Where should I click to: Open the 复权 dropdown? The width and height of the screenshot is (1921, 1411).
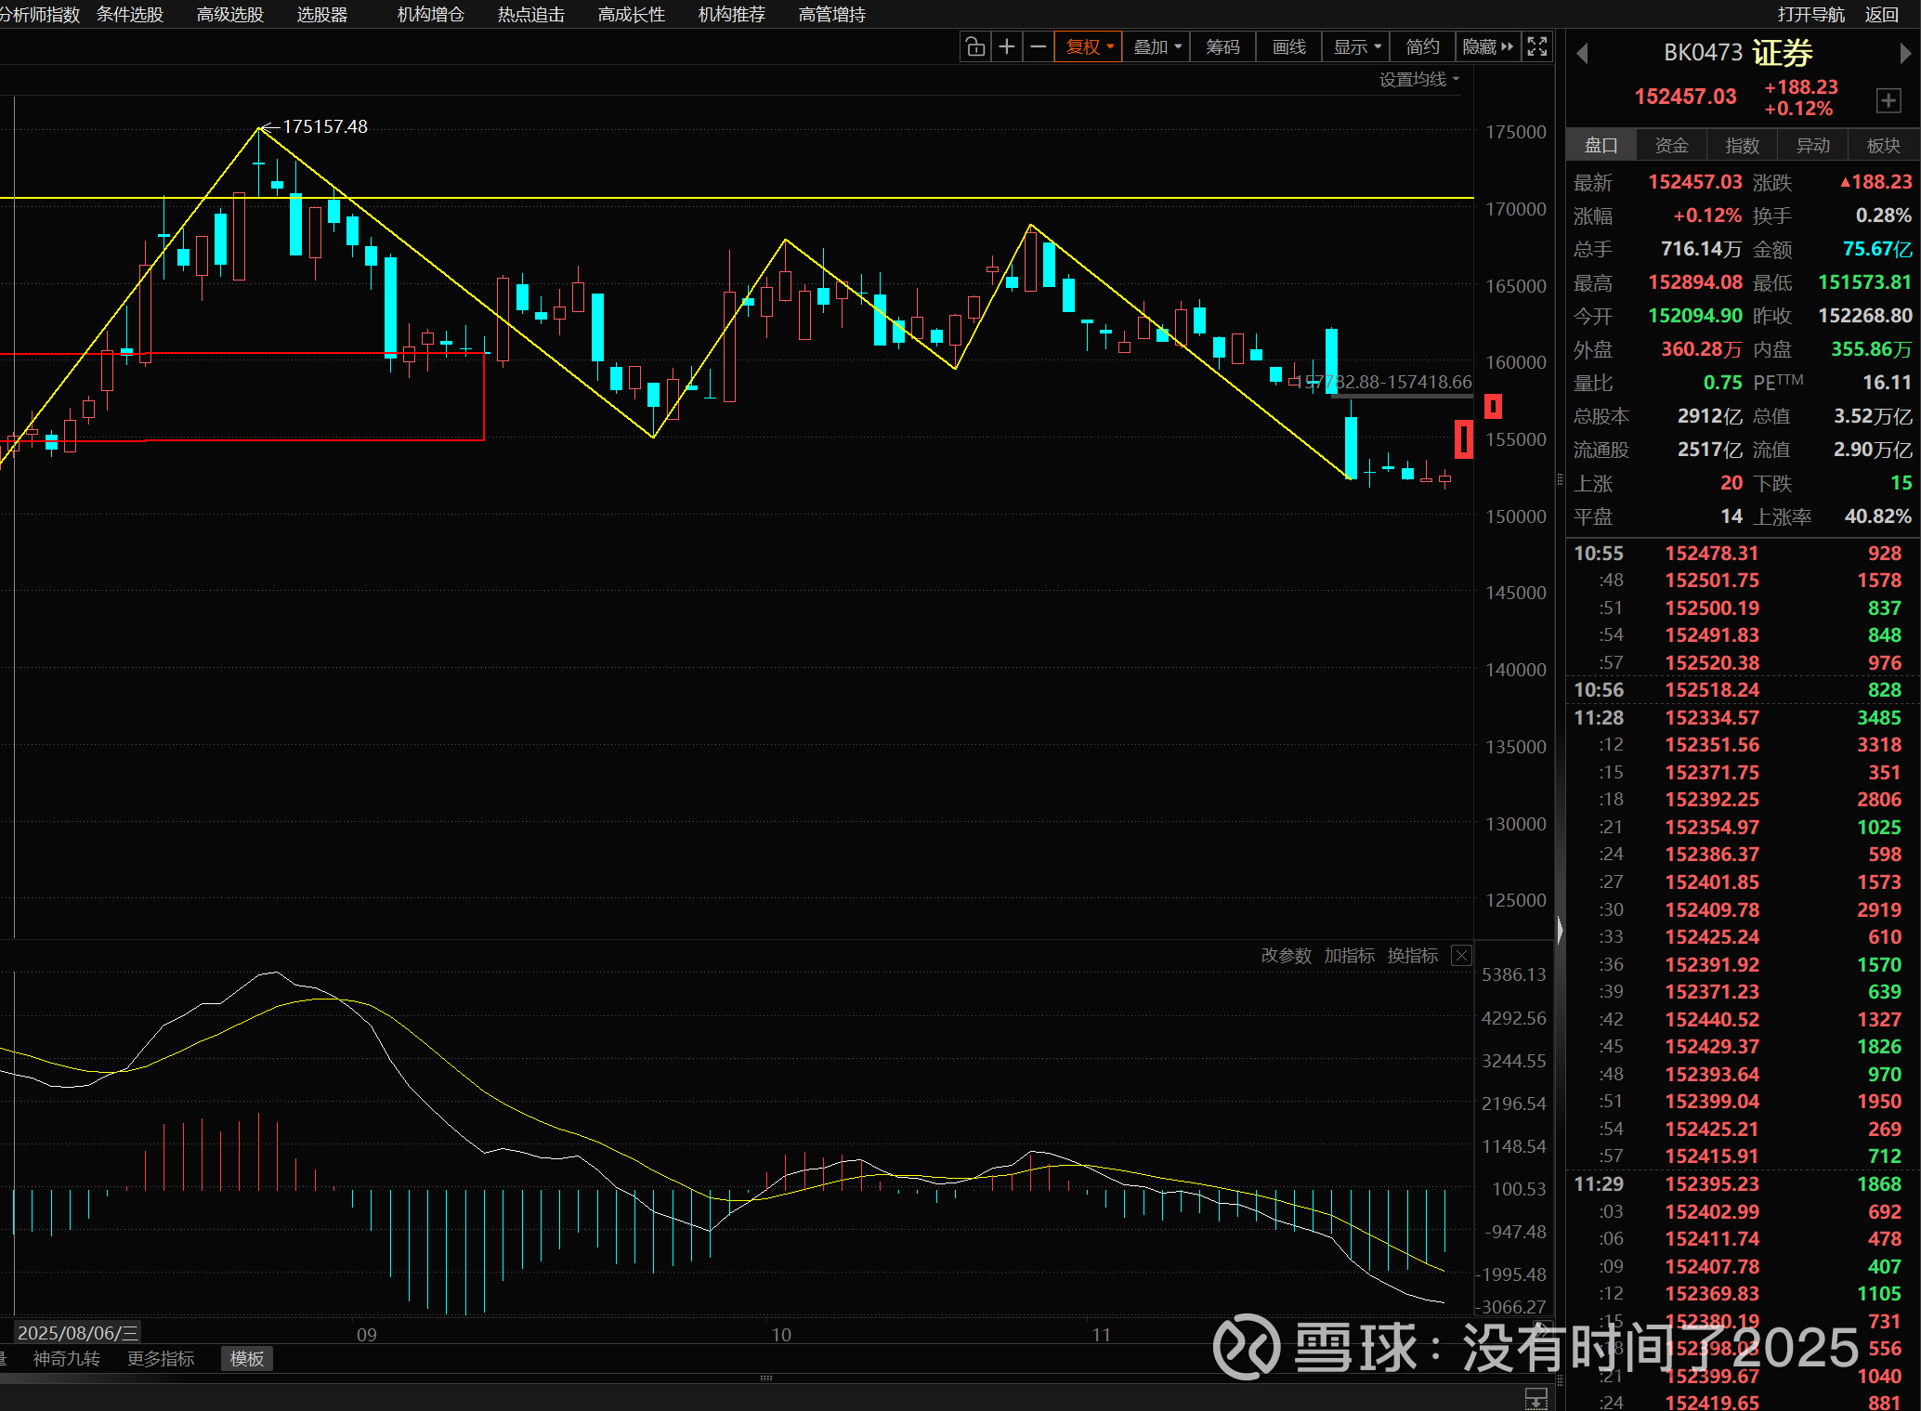[1089, 46]
